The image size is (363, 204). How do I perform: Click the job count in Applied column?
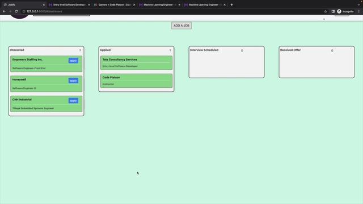pyautogui.click(x=170, y=50)
